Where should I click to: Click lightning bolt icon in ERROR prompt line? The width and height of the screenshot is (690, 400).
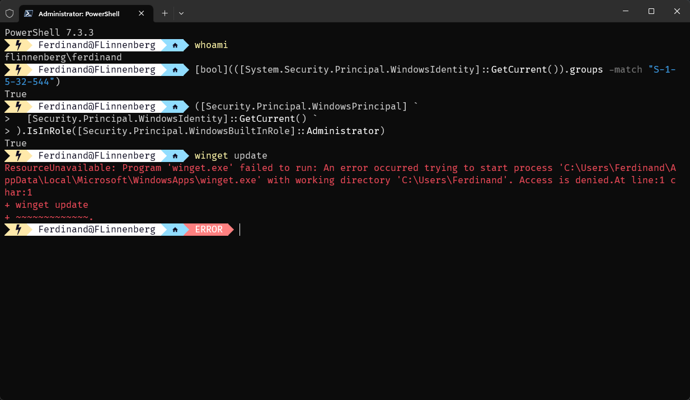pyautogui.click(x=18, y=230)
